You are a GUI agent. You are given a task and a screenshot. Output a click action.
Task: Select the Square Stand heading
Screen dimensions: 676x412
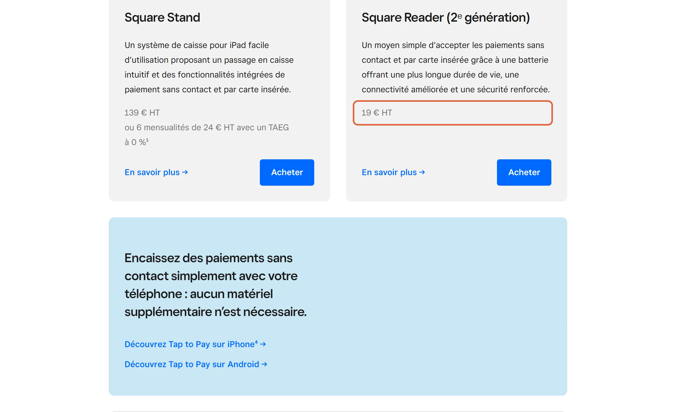[x=162, y=17]
